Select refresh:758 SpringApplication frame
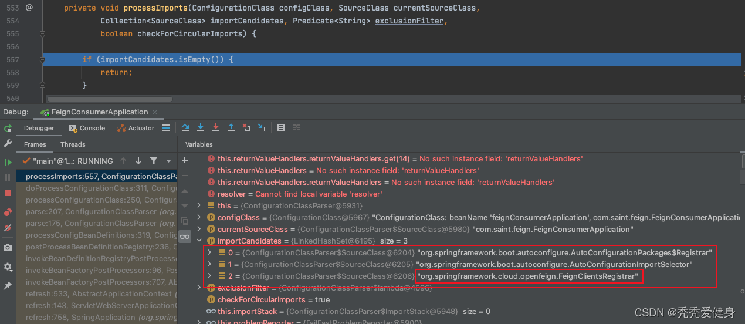Viewport: 745px width, 324px height. [97, 317]
